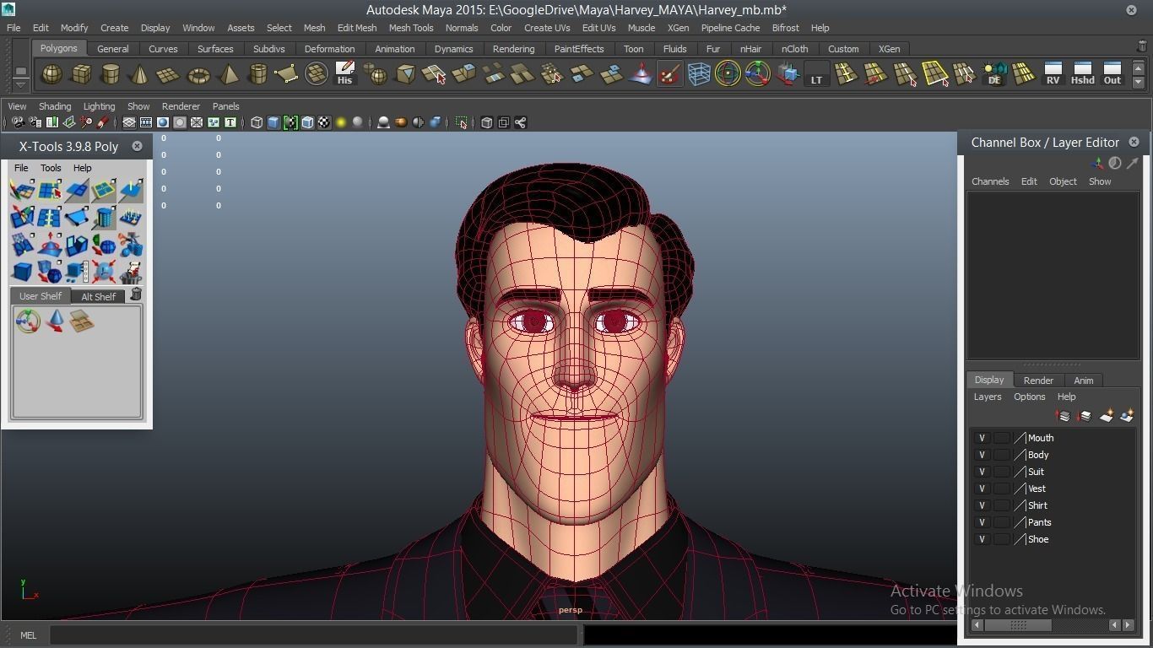
Task: Open the Panels dropdown menu in viewport panel
Action: [x=225, y=106]
